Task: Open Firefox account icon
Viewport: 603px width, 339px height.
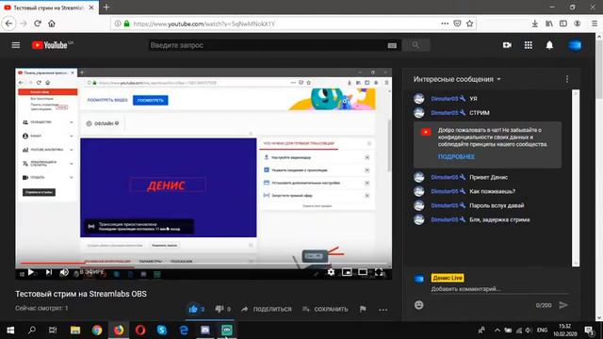Action: click(x=578, y=24)
